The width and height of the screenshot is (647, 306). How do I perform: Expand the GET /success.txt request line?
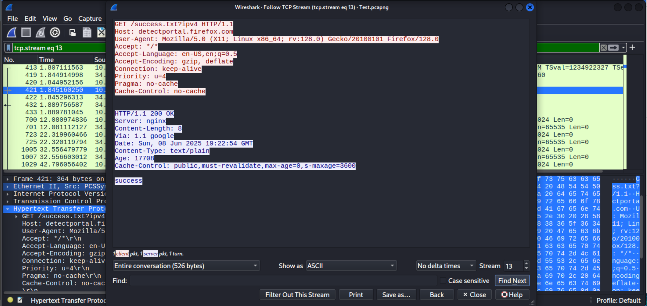pos(16,216)
